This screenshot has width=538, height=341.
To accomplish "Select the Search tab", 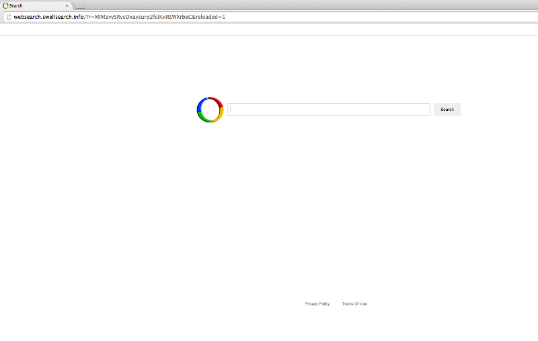I will pos(36,5).
